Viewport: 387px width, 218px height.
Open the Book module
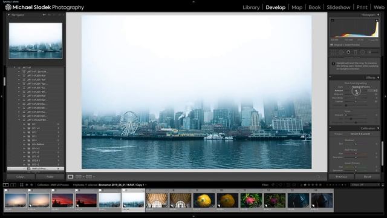314,7
